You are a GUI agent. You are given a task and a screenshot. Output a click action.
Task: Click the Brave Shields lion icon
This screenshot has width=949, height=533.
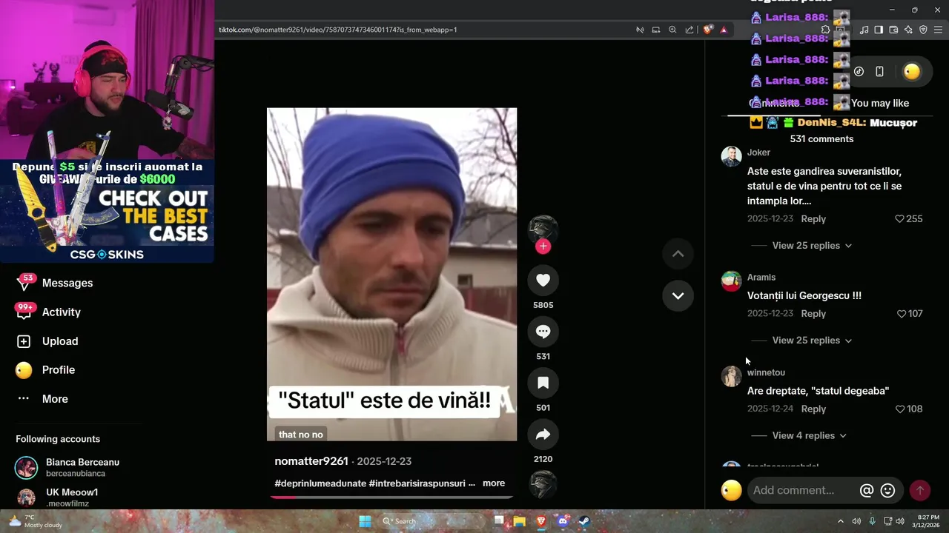(708, 30)
